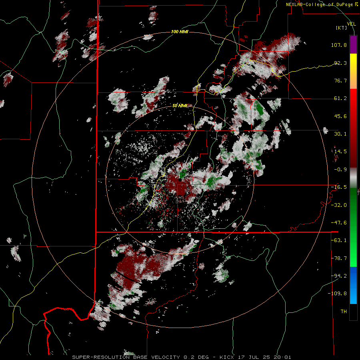The image size is (360, 360).
Task: Click the 92.3 velocity scale value
Action: (340, 63)
